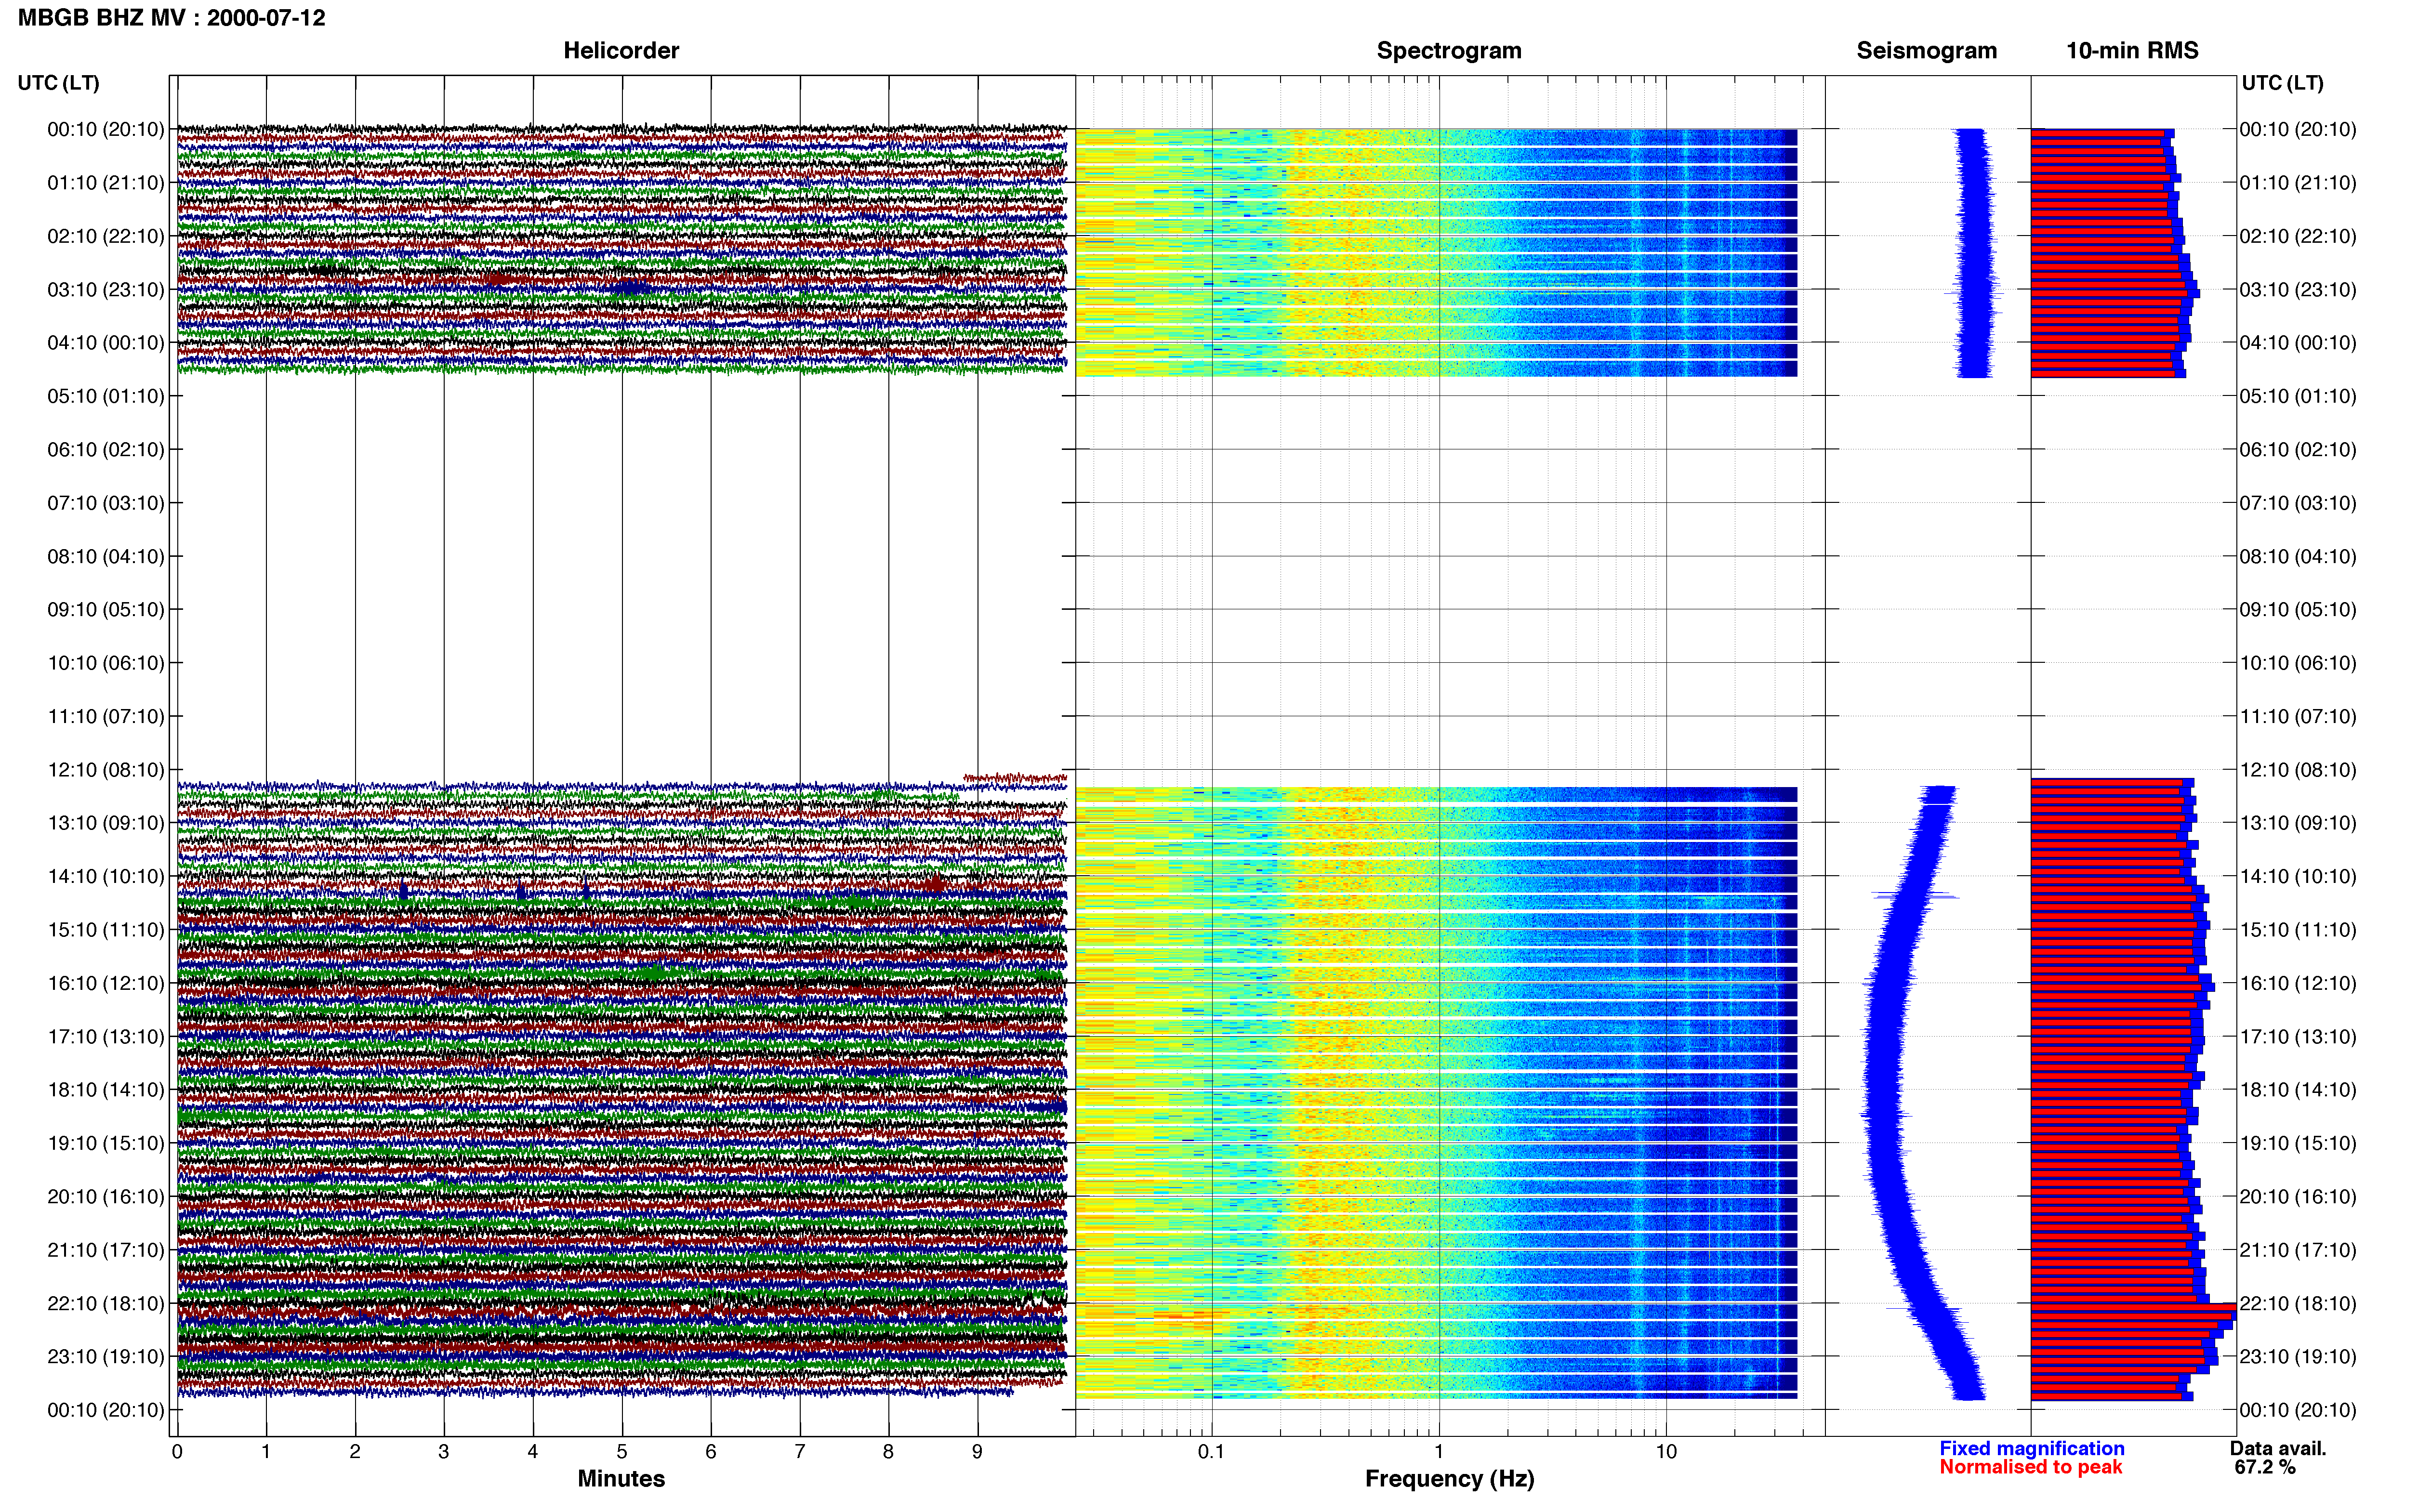
Task: Click left time label '23:10 (19:10)'
Action: [x=106, y=1357]
